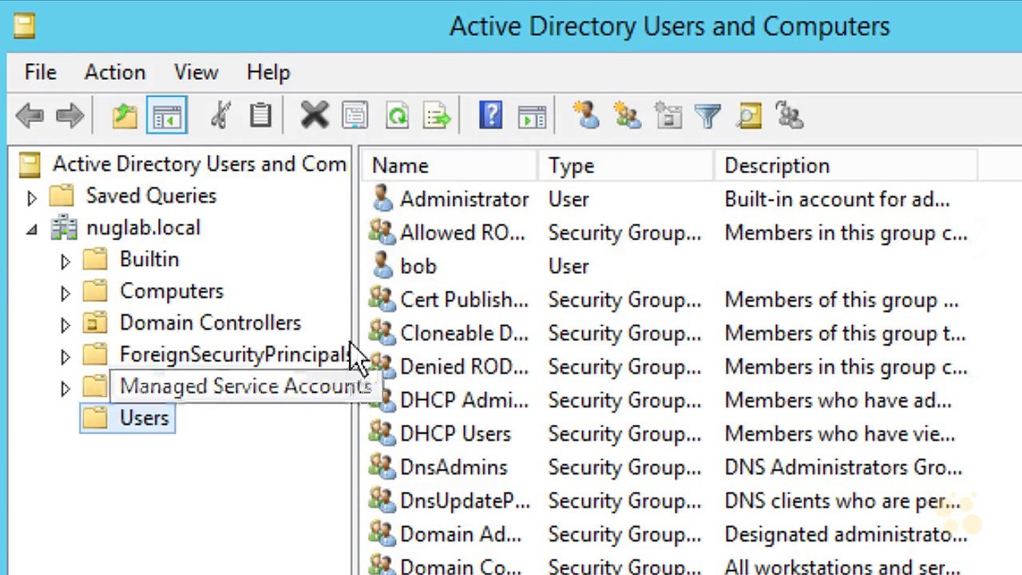Click the group icon beside DHCP Users
The width and height of the screenshot is (1022, 575).
[x=382, y=434]
